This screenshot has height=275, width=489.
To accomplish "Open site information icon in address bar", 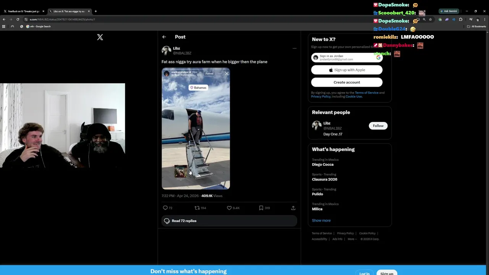I will pos(26,19).
